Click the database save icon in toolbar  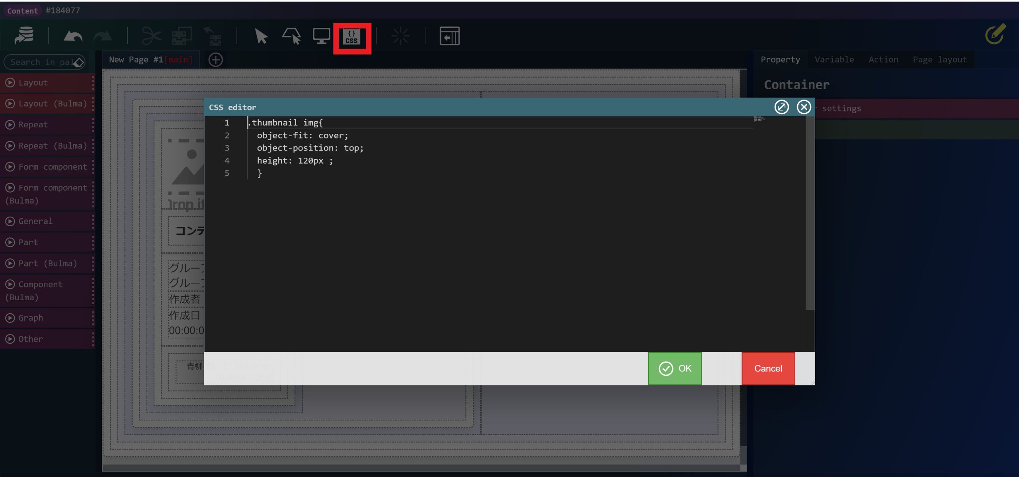point(24,36)
